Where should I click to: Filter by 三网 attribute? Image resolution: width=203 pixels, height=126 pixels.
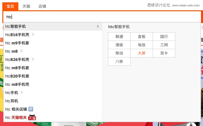(x=164, y=45)
